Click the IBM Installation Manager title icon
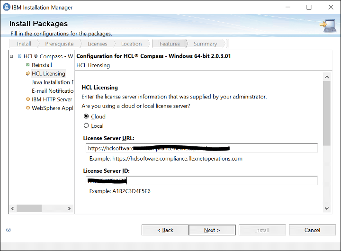Image resolution: width=341 pixels, height=251 pixels. (x=6, y=7)
